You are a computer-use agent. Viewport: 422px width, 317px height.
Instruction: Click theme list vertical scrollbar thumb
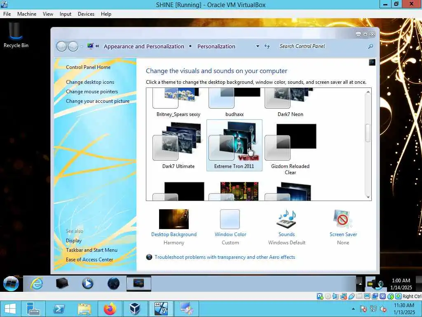368,132
